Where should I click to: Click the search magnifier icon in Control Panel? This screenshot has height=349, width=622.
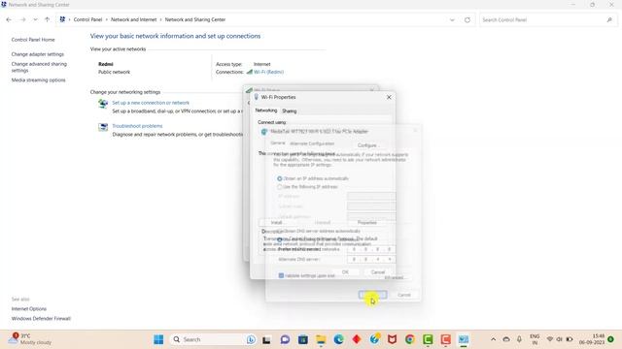coord(609,19)
